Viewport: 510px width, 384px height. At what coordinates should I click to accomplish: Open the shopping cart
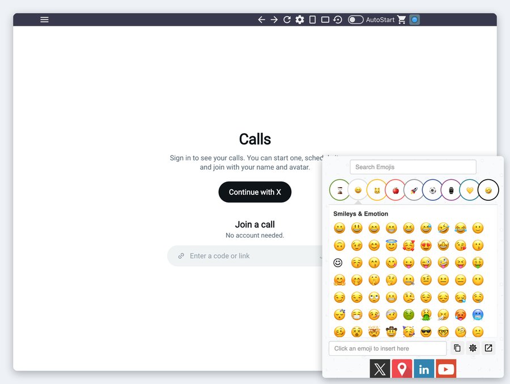click(x=402, y=19)
